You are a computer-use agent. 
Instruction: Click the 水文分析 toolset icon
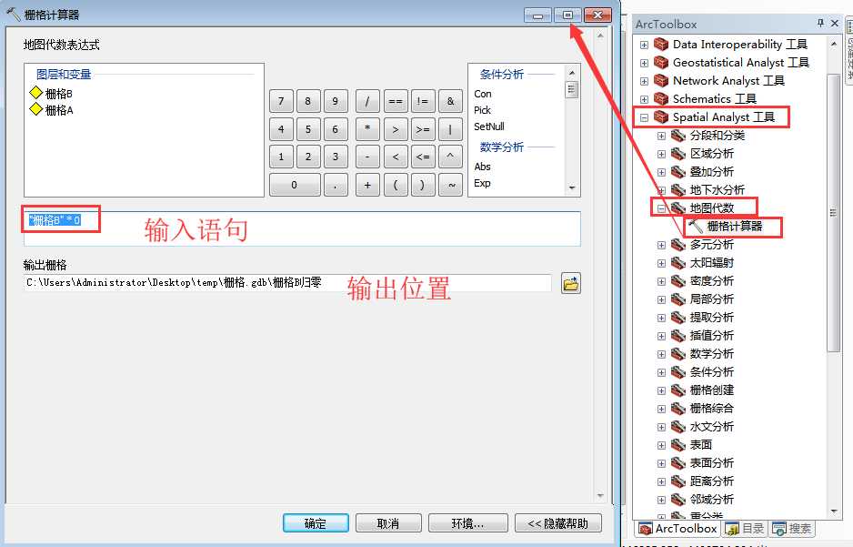(x=677, y=427)
